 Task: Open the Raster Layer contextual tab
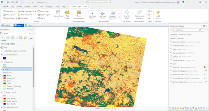coord(76,7)
